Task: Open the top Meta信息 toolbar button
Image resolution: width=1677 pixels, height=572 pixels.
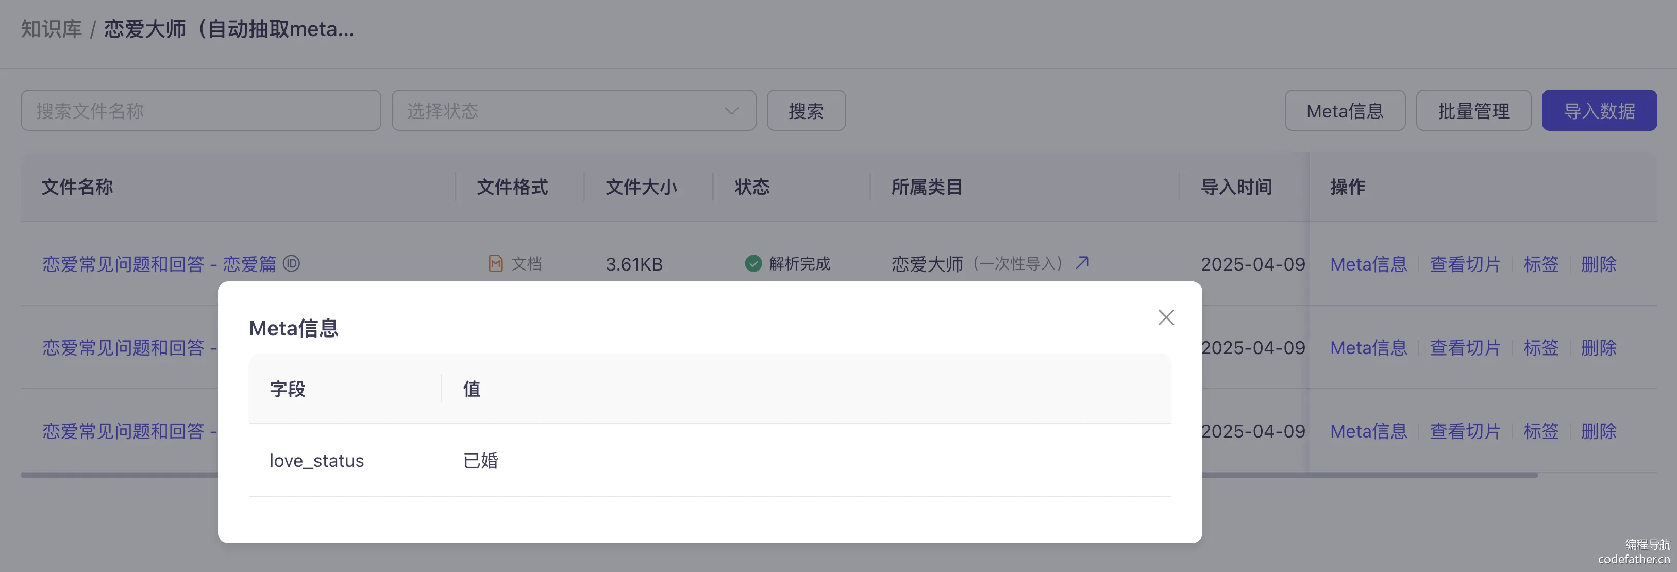Action: [x=1345, y=111]
